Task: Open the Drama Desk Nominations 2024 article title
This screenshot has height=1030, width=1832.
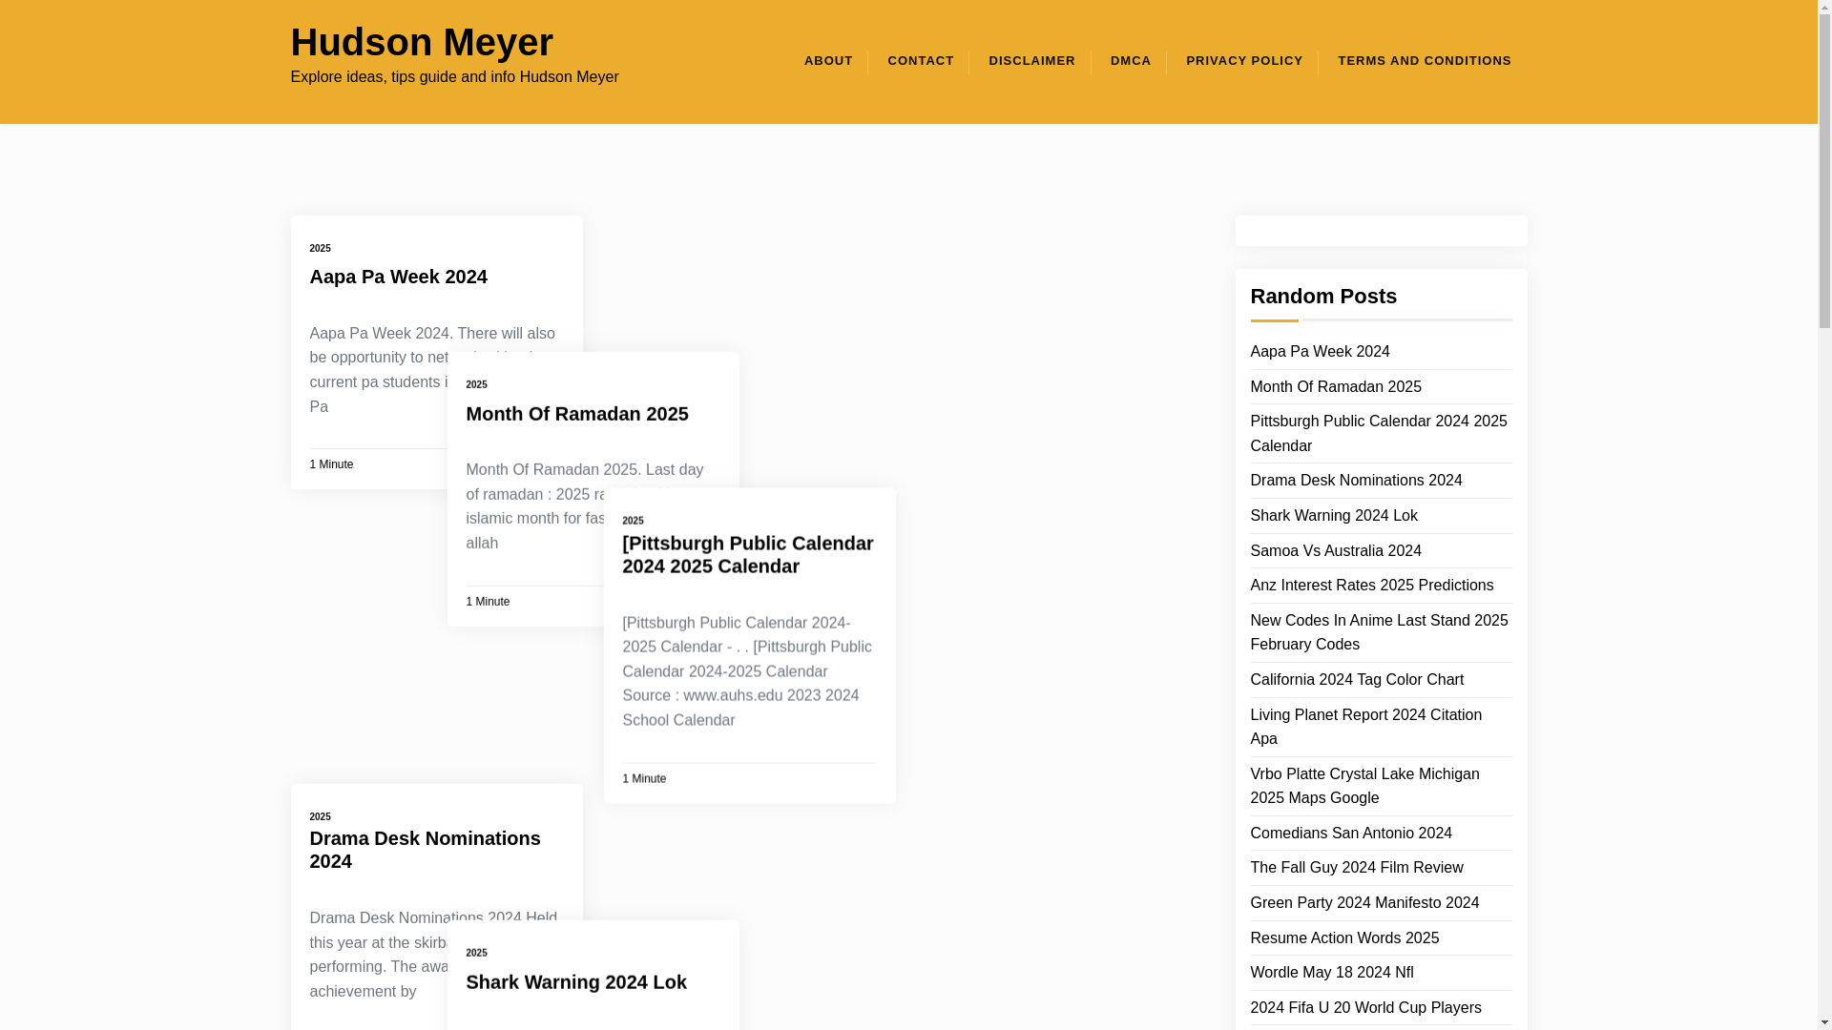Action: [x=425, y=850]
